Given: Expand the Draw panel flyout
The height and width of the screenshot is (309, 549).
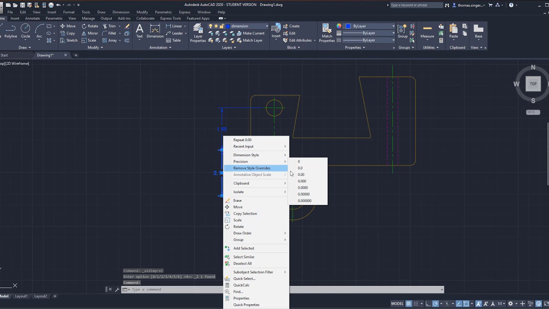Looking at the screenshot, I should click(x=24, y=48).
